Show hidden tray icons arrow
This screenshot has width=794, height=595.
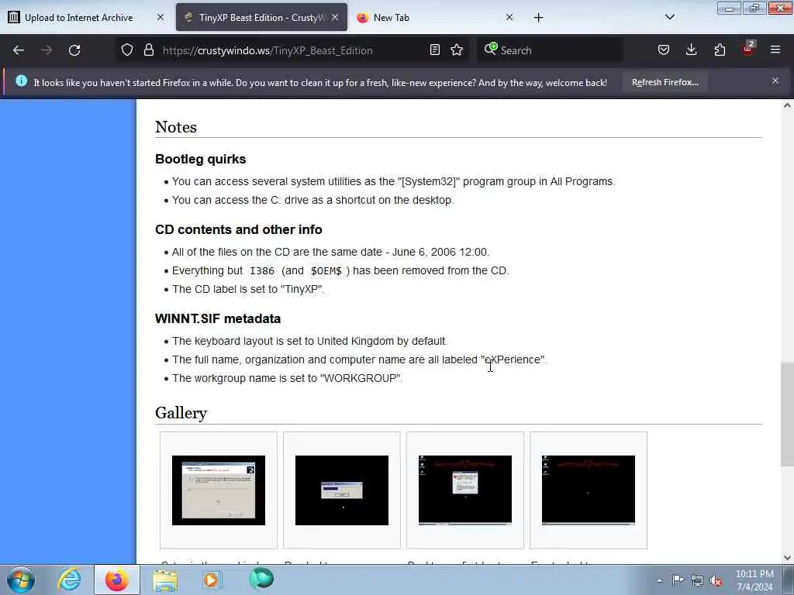click(x=659, y=581)
